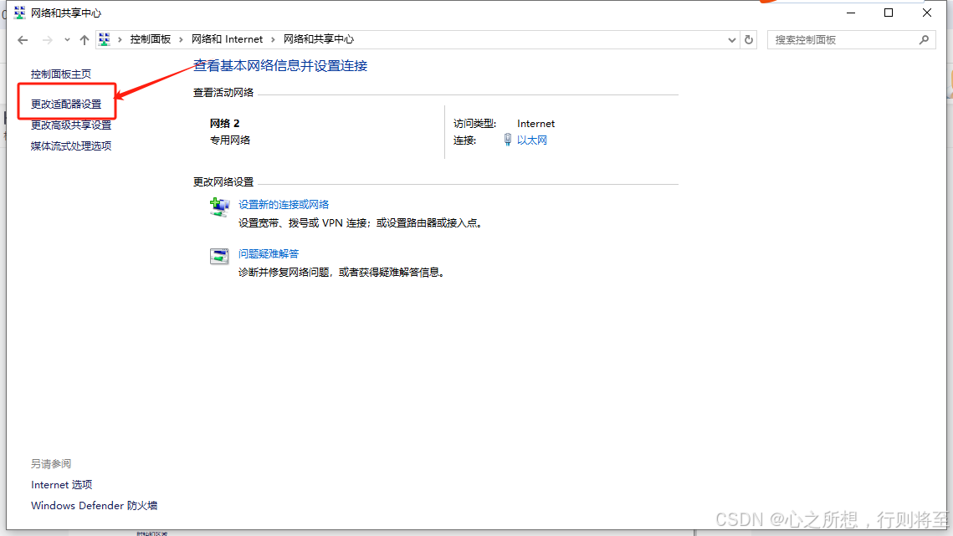Screen dimensions: 953x536
Task: Open 更改适配器设置 link
Action: (x=66, y=105)
